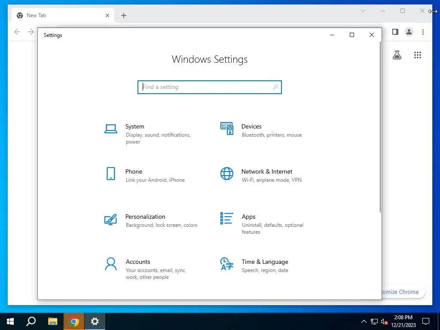
Task: Open network status tray icon
Action: point(374,321)
